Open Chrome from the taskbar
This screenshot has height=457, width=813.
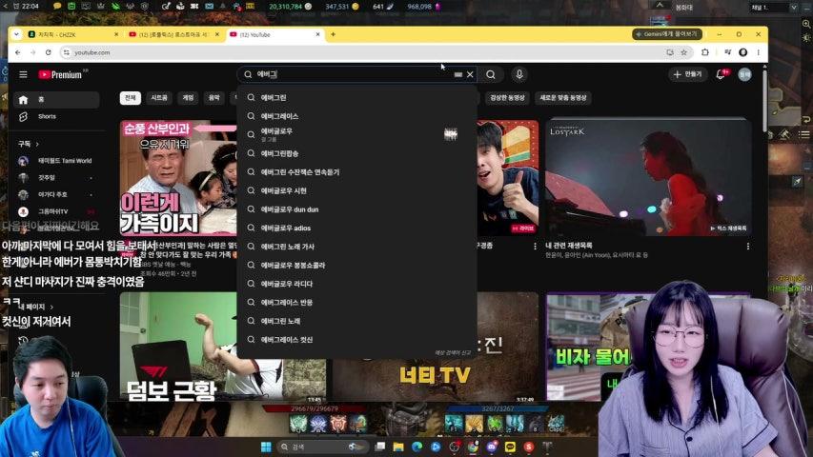pos(473,447)
